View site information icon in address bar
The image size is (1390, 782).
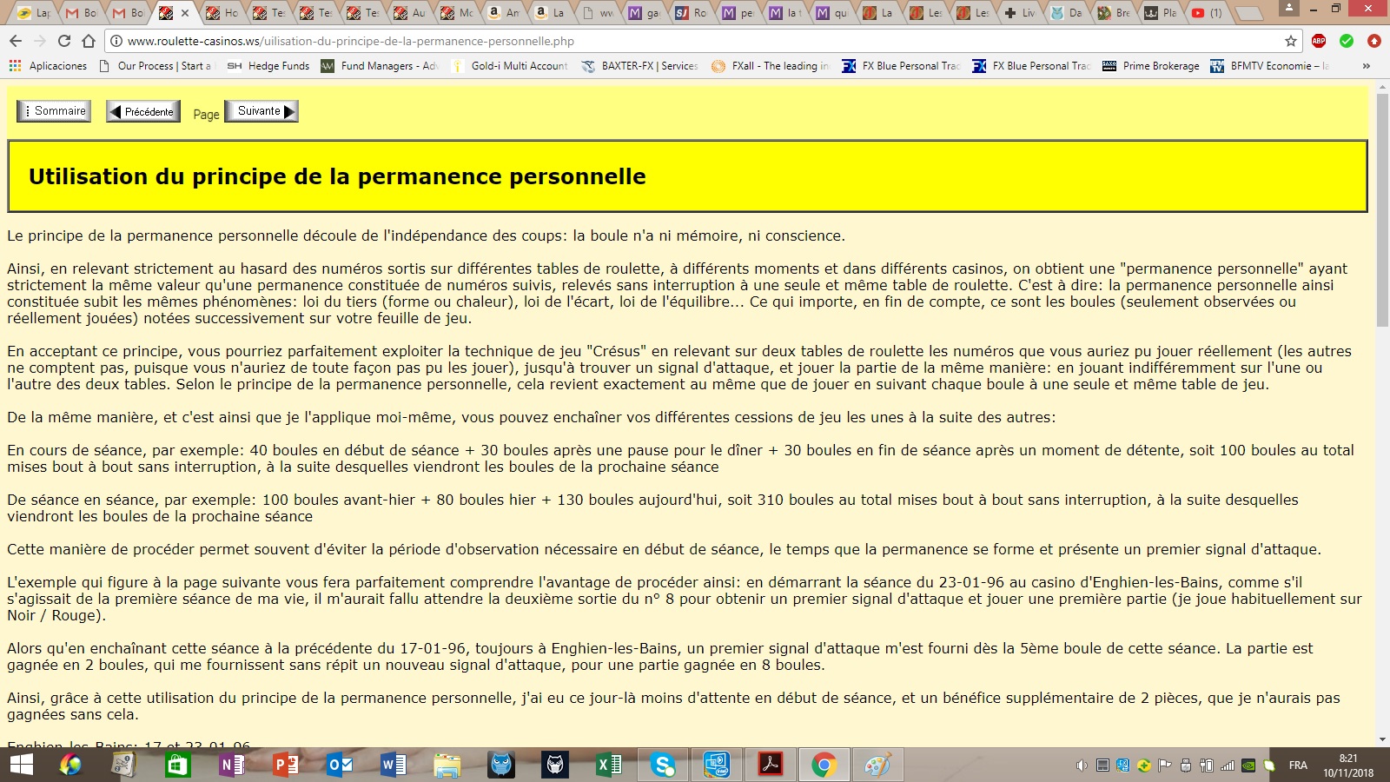(x=116, y=41)
